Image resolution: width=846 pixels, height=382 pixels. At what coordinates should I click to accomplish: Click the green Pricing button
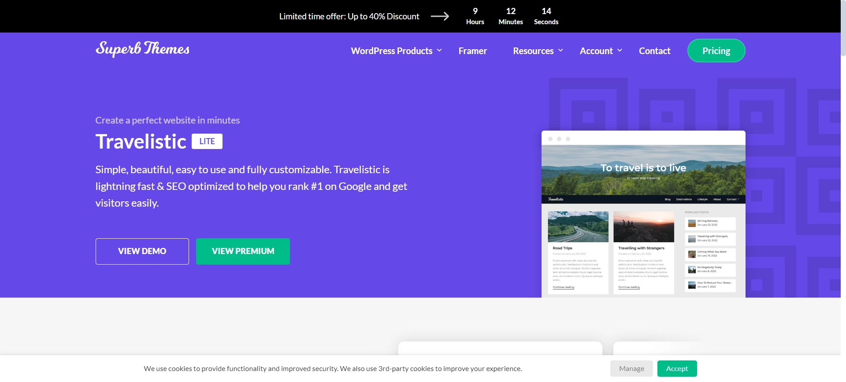coord(716,51)
